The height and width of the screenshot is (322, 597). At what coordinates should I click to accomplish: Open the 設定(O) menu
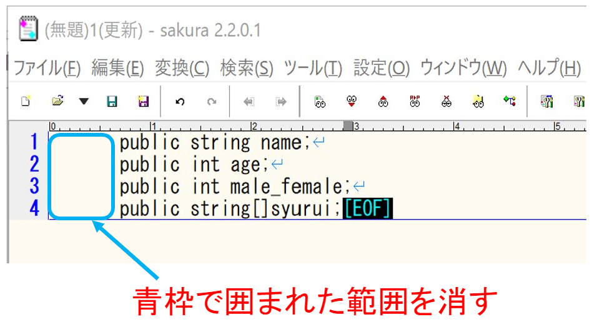382,69
